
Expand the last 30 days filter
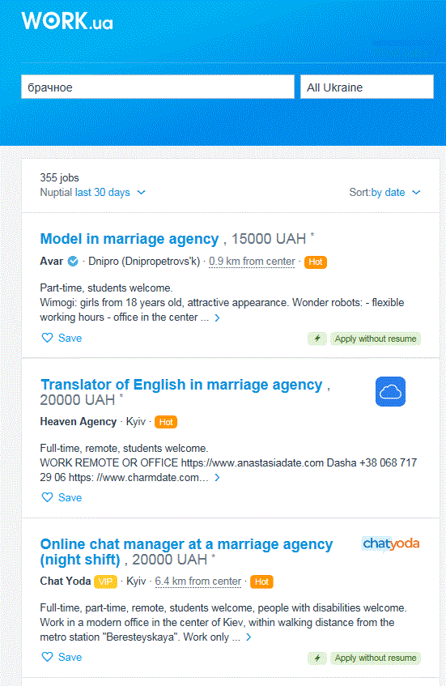pos(110,193)
